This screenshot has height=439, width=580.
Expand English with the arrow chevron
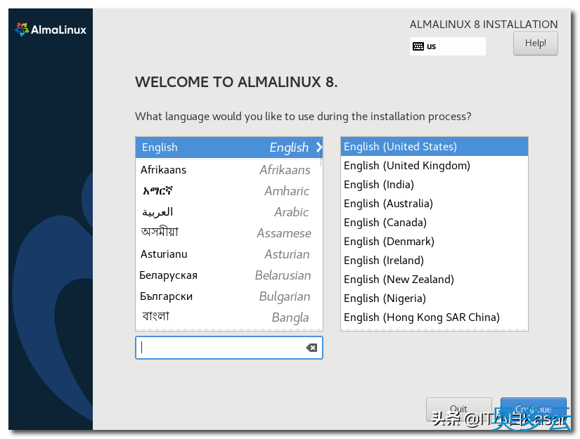pyautogui.click(x=319, y=148)
